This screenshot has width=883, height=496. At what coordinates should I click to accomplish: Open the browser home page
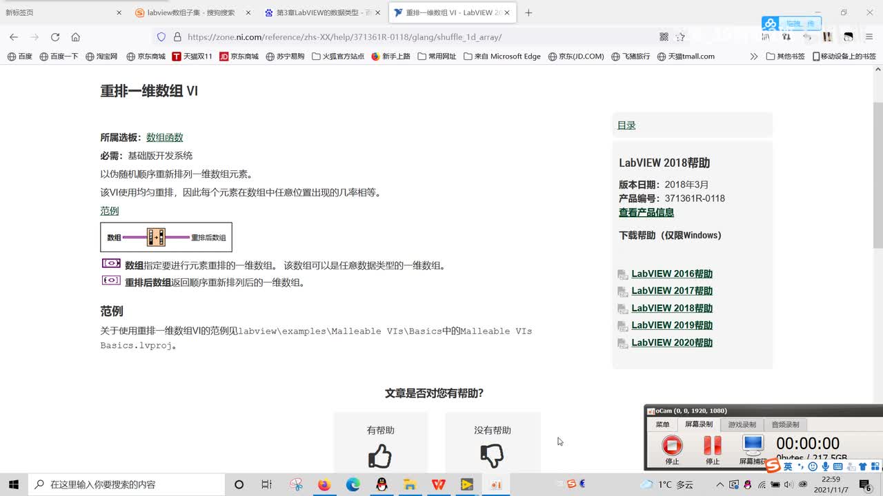tap(76, 37)
